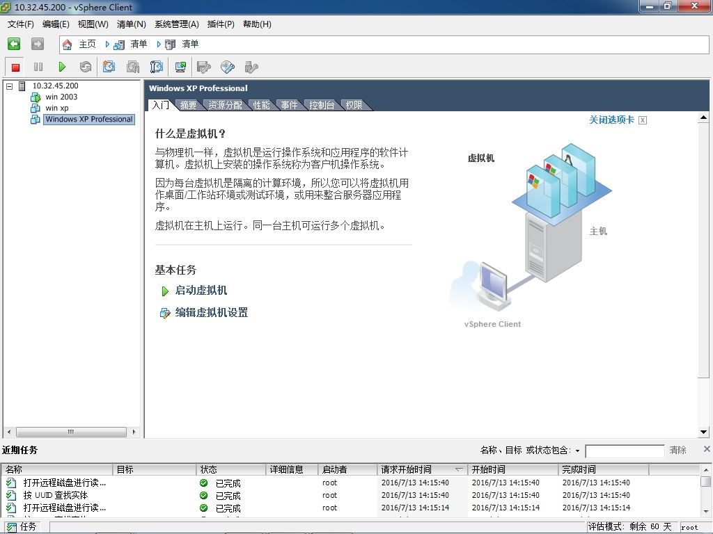Screen dimensions: 713x534
Task: Click 主页 in the navigation bar
Action: 87,44
